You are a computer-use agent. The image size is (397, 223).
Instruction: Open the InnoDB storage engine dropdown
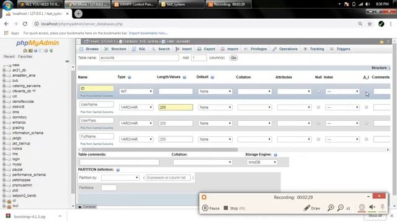pos(262,162)
